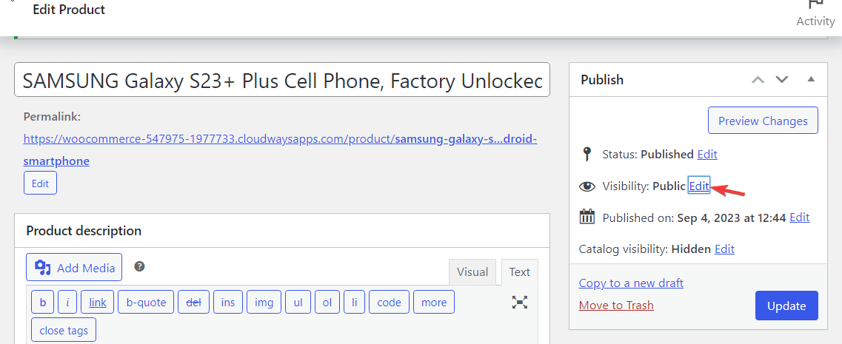
Task: Insert italic tag with i button
Action: (67, 302)
